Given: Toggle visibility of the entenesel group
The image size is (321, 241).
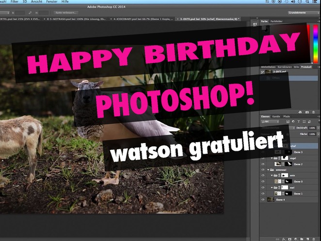Looking at the screenshot, I should [x=263, y=170].
